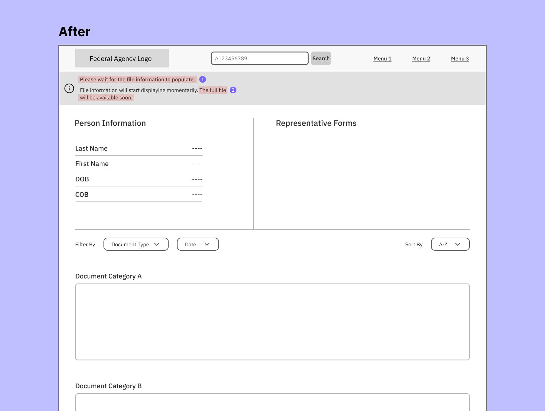Click the Document Category B heading

108,386
